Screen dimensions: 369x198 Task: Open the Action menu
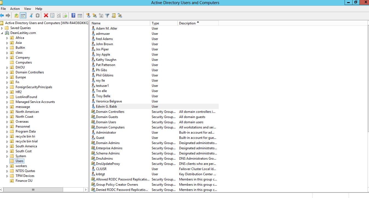(15, 9)
